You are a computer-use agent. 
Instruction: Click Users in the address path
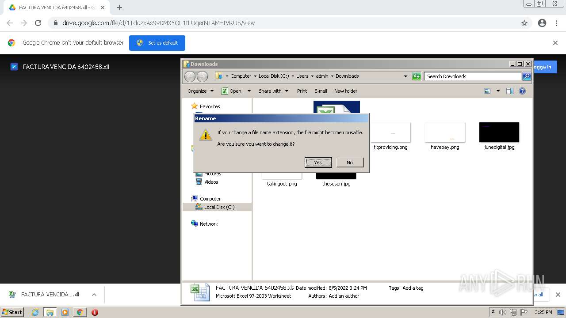pos(302,76)
